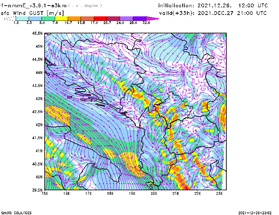The image size is (279, 215).
Task: Click latitude label "43N"
Action: pos(39,98)
